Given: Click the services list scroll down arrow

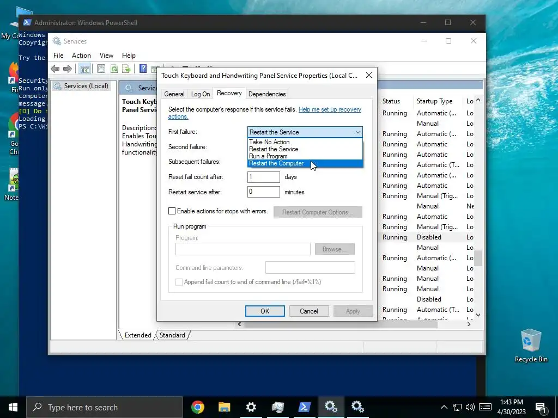Looking at the screenshot, I should tap(478, 315).
